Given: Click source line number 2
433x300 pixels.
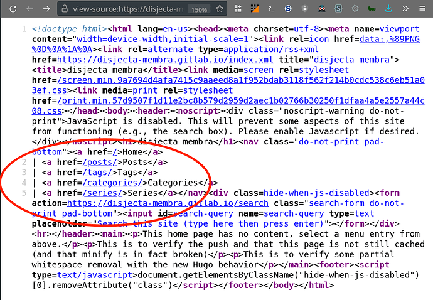Looking at the screenshot, I should click(24, 162).
